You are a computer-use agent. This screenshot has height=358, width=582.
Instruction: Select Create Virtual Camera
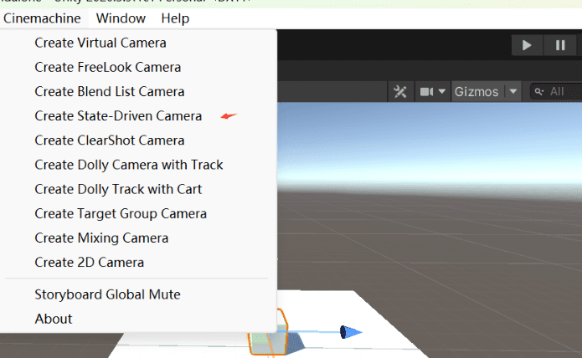pyautogui.click(x=100, y=43)
